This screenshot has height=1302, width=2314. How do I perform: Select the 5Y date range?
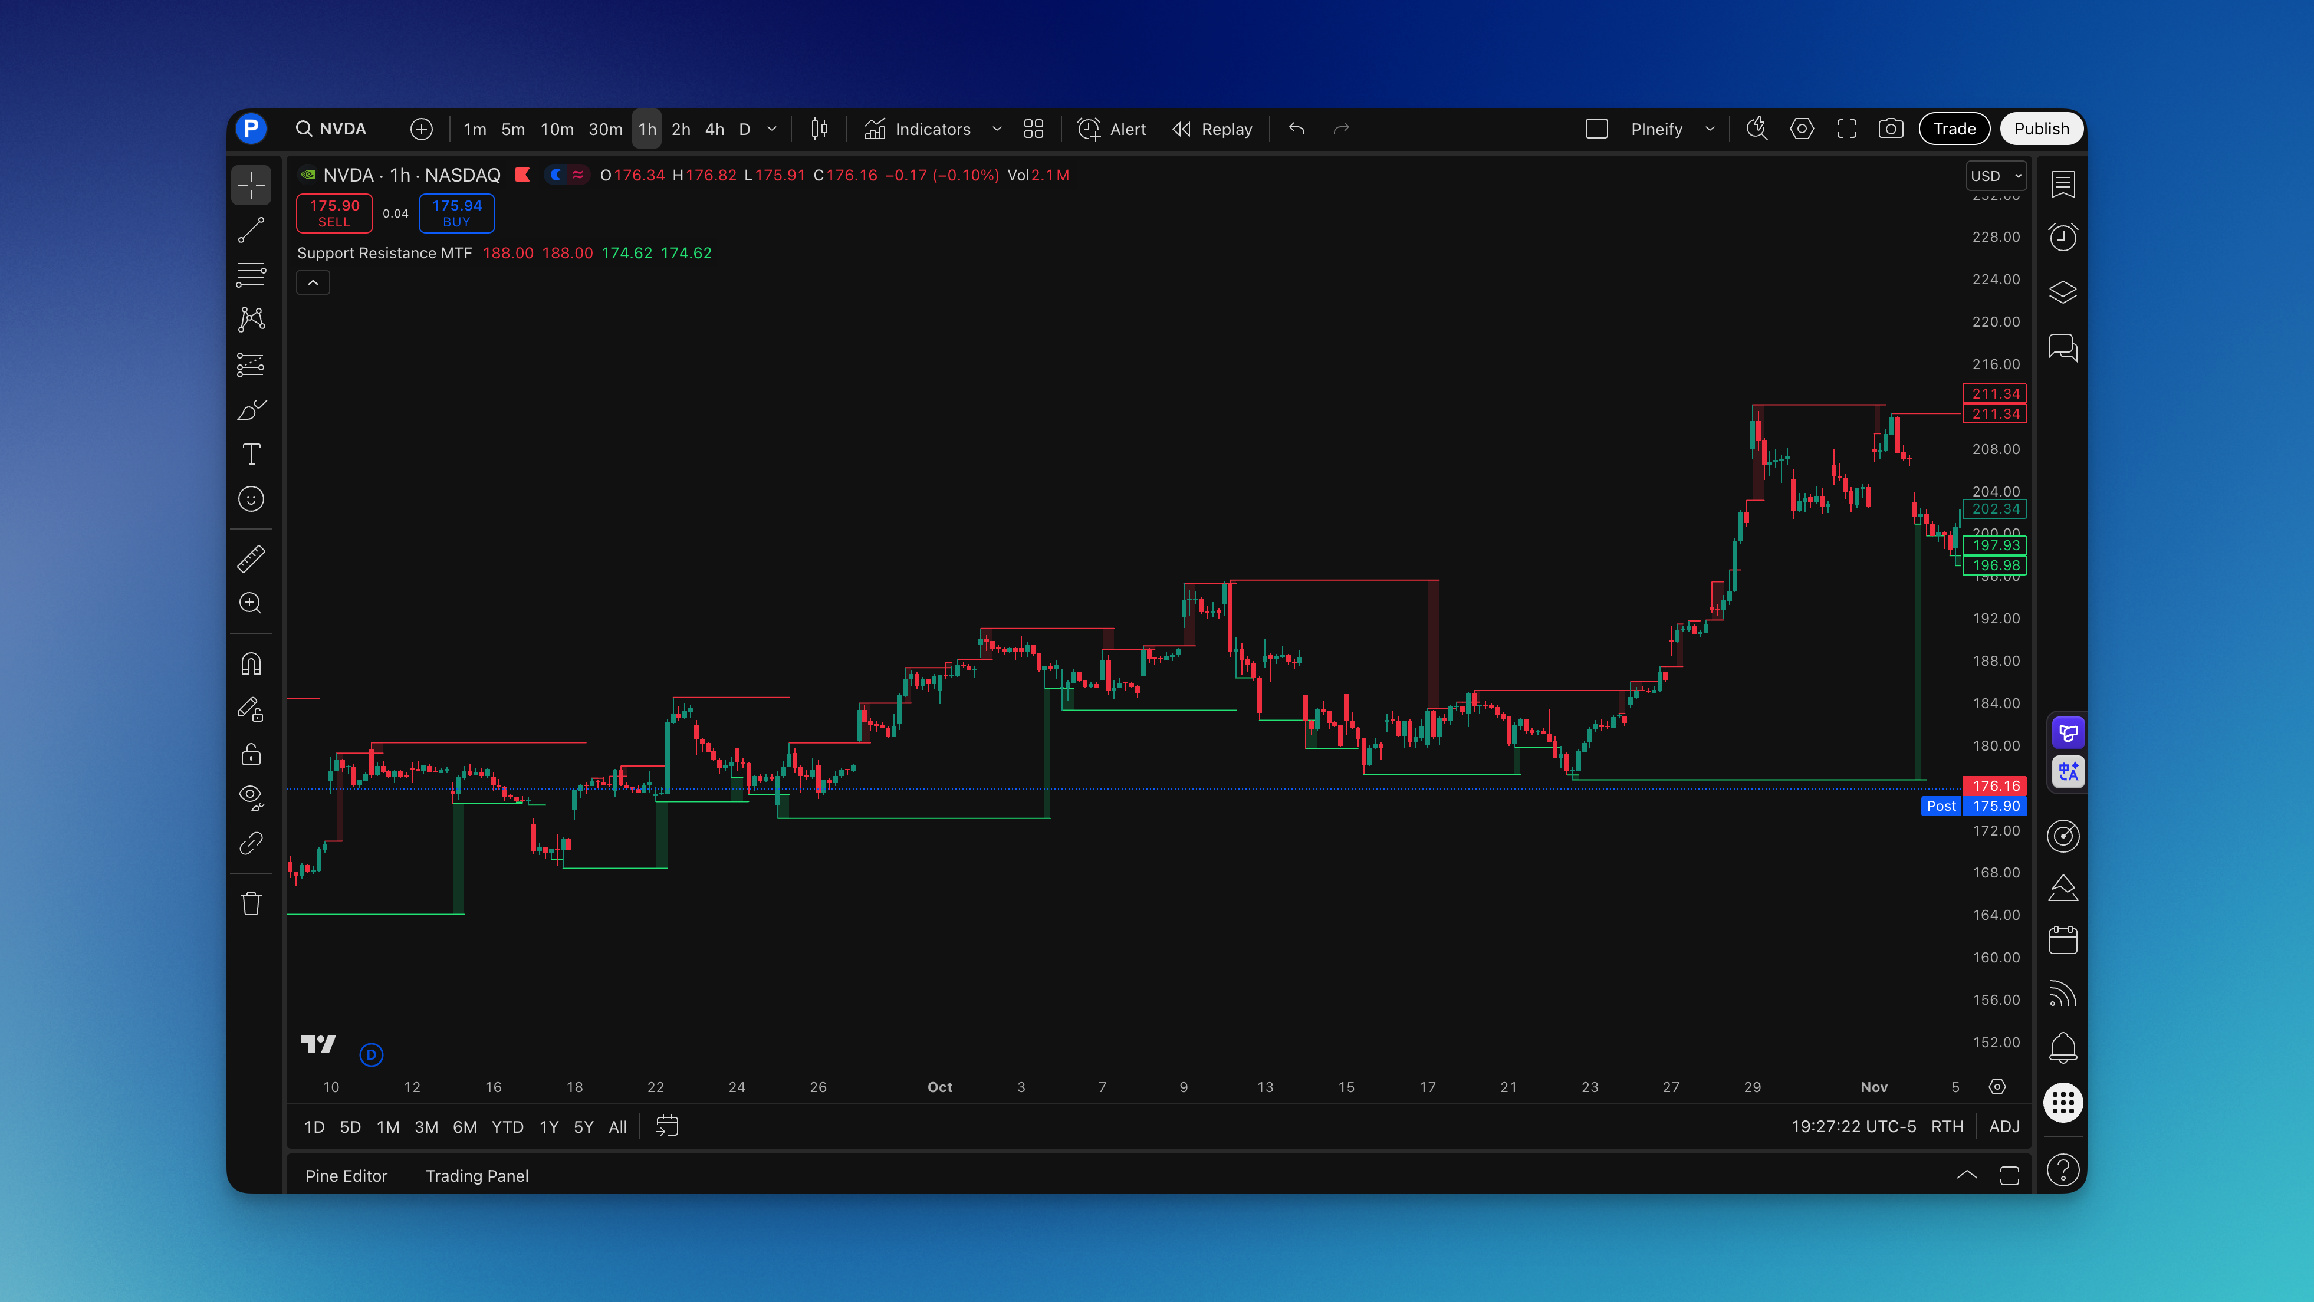pos(583,1126)
